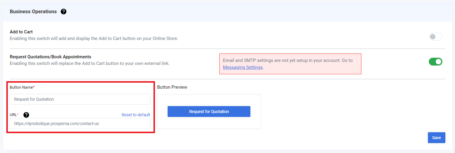Enable the Add to Cart switch
This screenshot has width=455, height=153.
(435, 37)
